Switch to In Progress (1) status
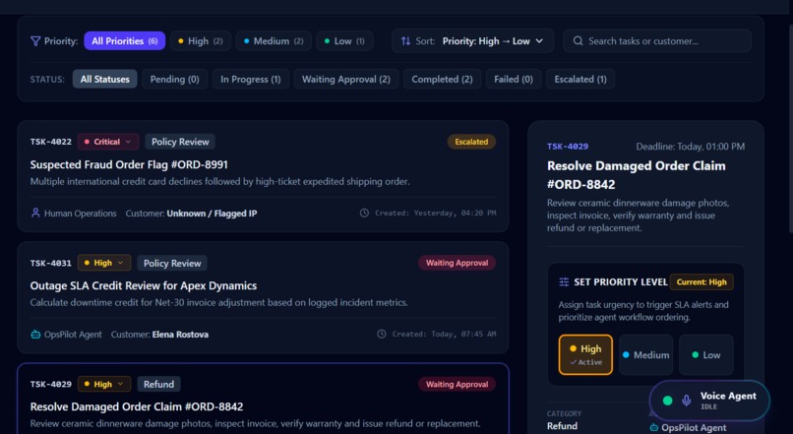793x434 pixels. point(250,79)
